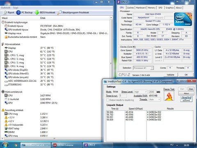Click the green BIOS frissítések arrow icon
Viewport: 197px width, 148px height.
tap(37, 12)
